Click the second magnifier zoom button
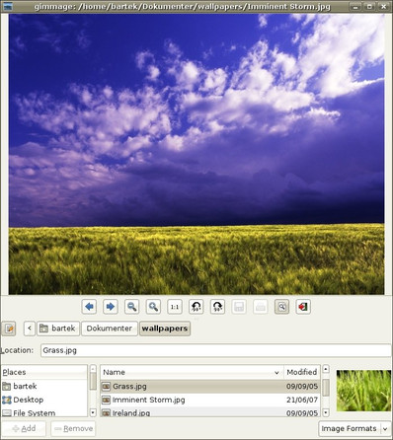 point(153,307)
